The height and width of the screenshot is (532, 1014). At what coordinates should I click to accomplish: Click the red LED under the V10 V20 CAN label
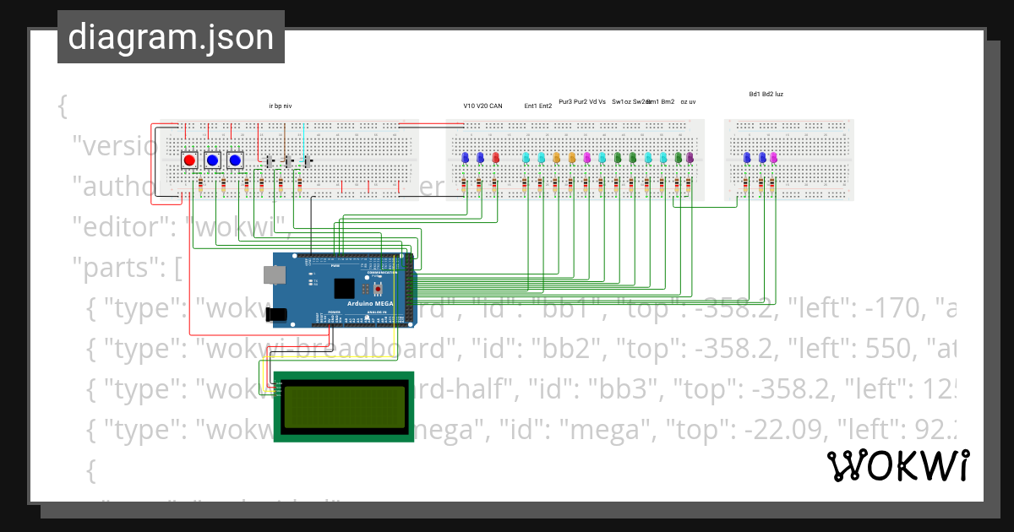[x=495, y=157]
